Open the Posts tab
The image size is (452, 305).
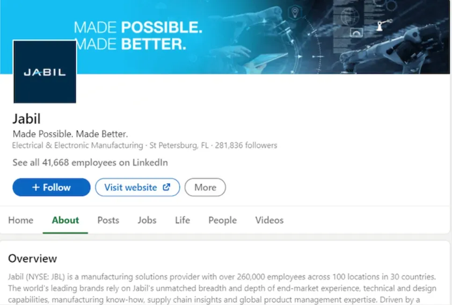click(108, 220)
